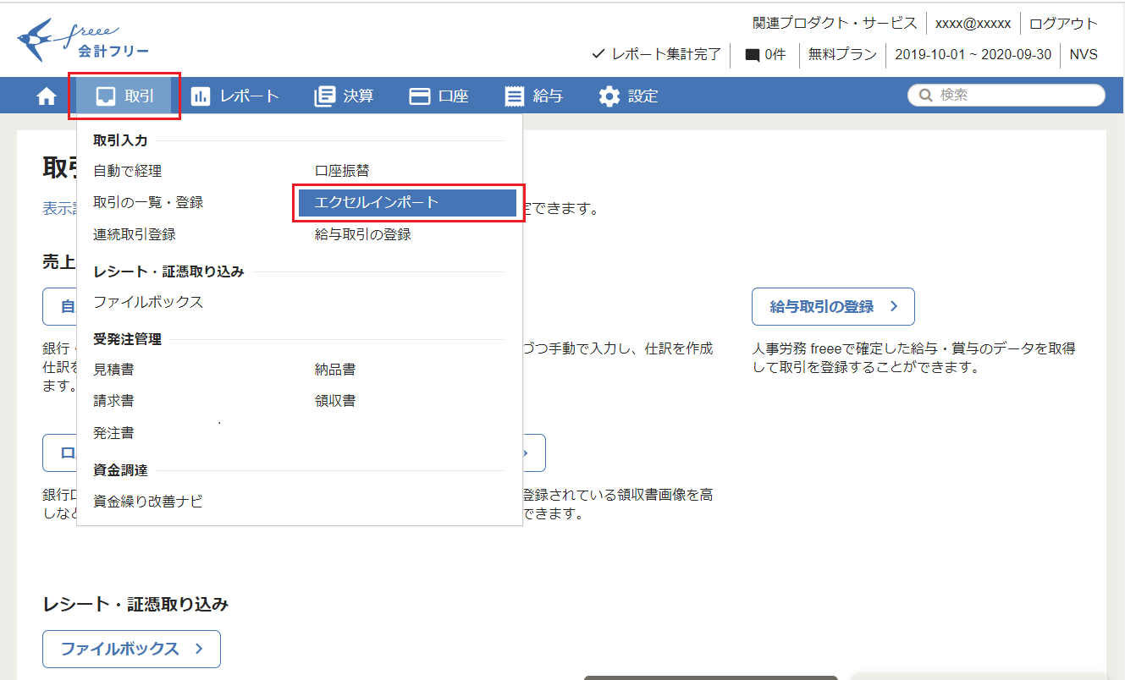The height and width of the screenshot is (680, 1125).
Task: Open the 口座 menu
Action: pos(438,96)
